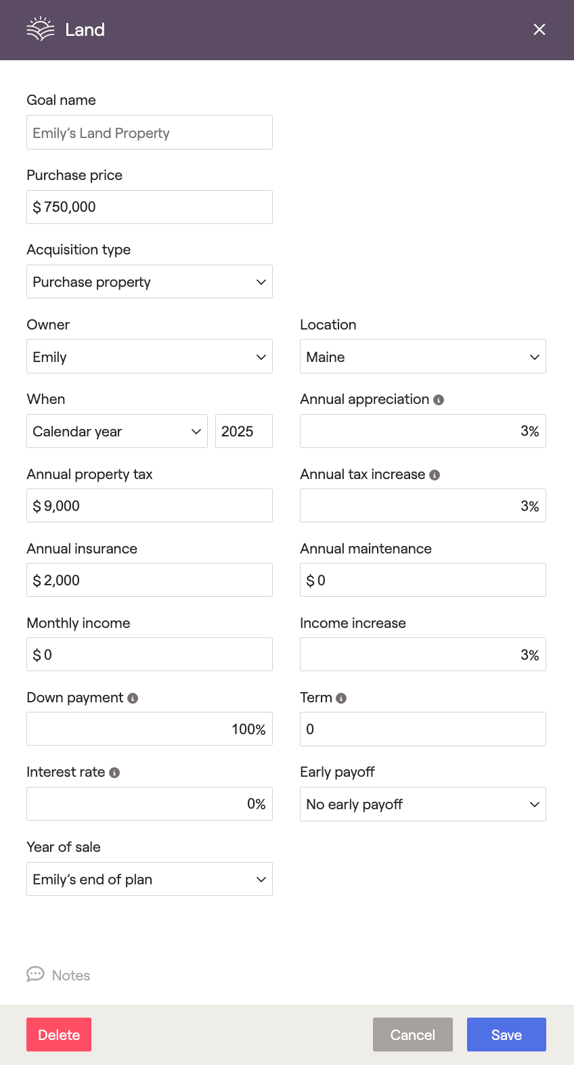Expand the Owner dropdown showing Emily
The image size is (574, 1065).
(x=149, y=357)
